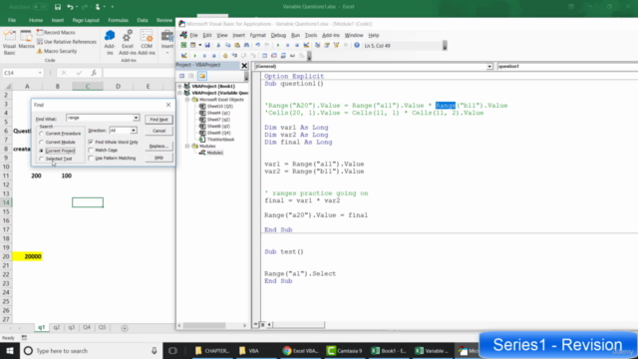
Task: Click the Save icon in VBA toolbar
Action: coord(207,45)
